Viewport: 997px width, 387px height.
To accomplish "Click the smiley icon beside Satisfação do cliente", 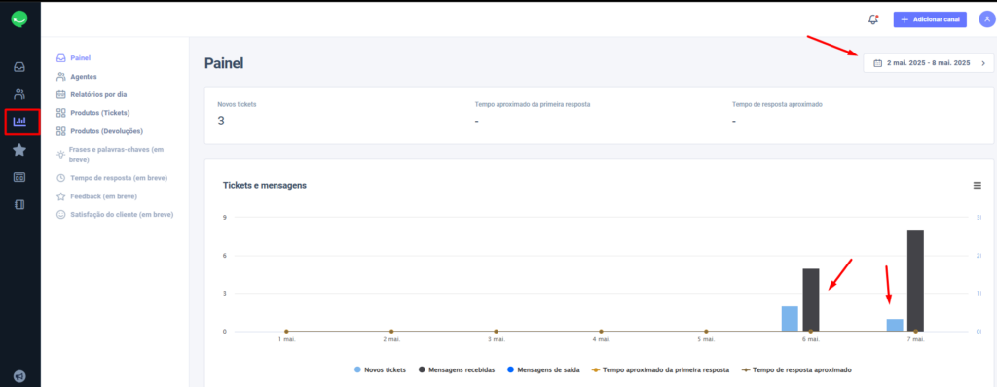I will pos(61,215).
